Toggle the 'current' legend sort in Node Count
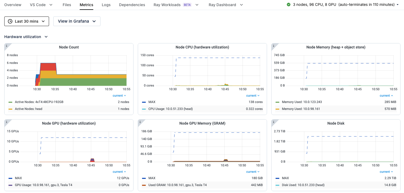 pyautogui.click(x=119, y=96)
